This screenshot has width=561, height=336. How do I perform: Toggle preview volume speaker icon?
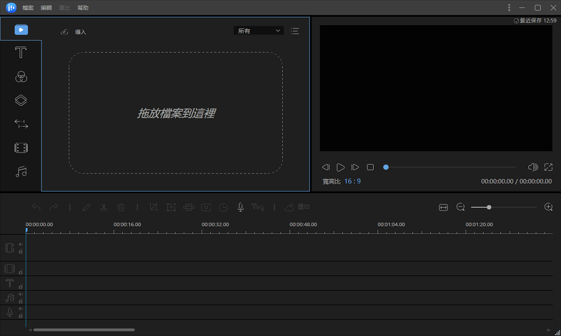click(x=533, y=167)
